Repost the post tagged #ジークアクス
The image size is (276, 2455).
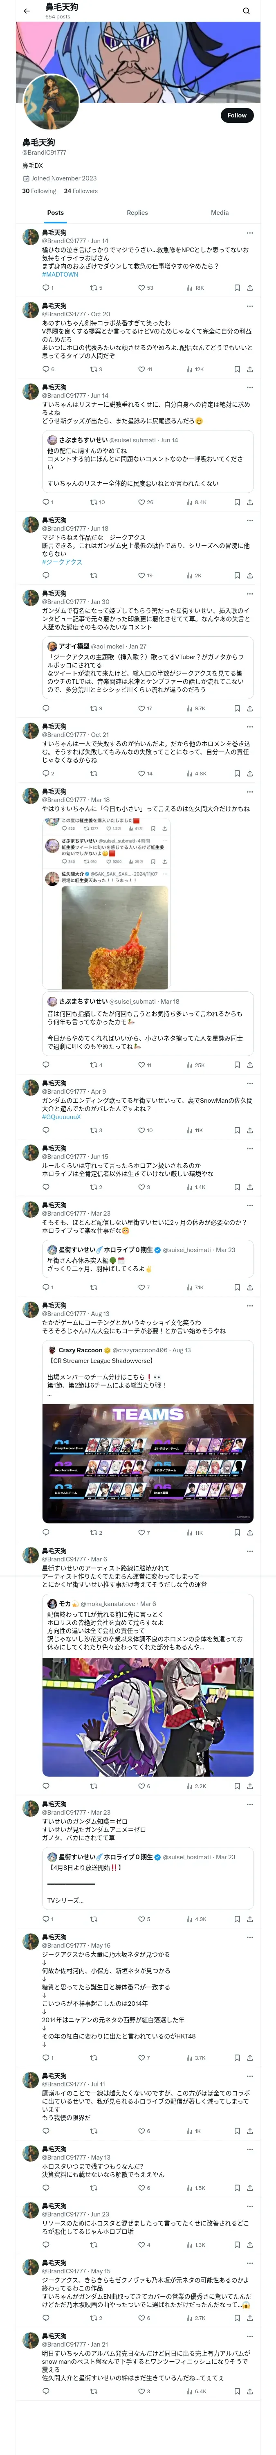pyautogui.click(x=93, y=576)
